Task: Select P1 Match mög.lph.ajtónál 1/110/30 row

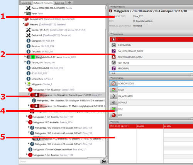Action: tap(62, 106)
